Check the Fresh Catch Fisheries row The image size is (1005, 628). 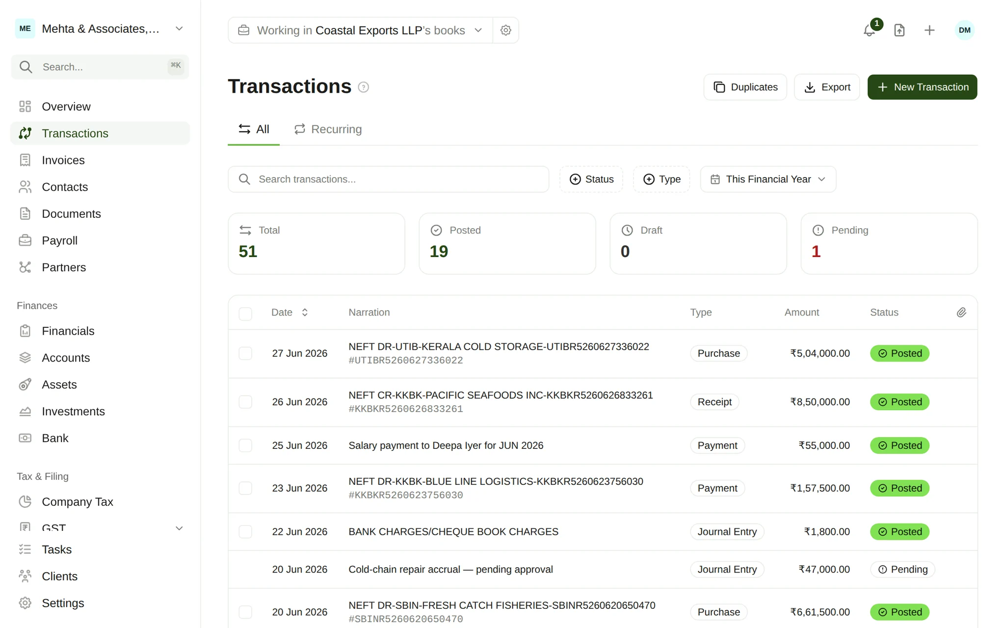click(x=245, y=612)
